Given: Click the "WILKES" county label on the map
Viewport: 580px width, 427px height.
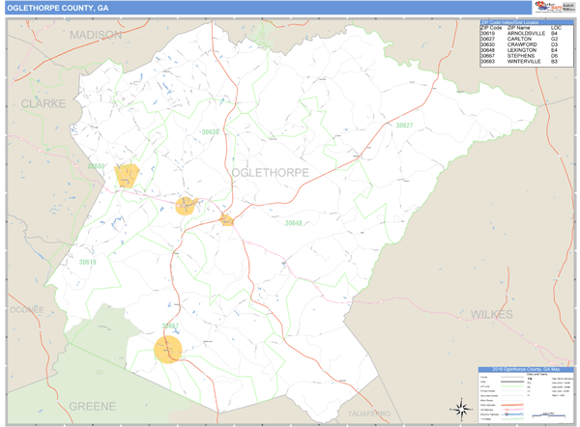Looking at the screenshot, I should 492,314.
